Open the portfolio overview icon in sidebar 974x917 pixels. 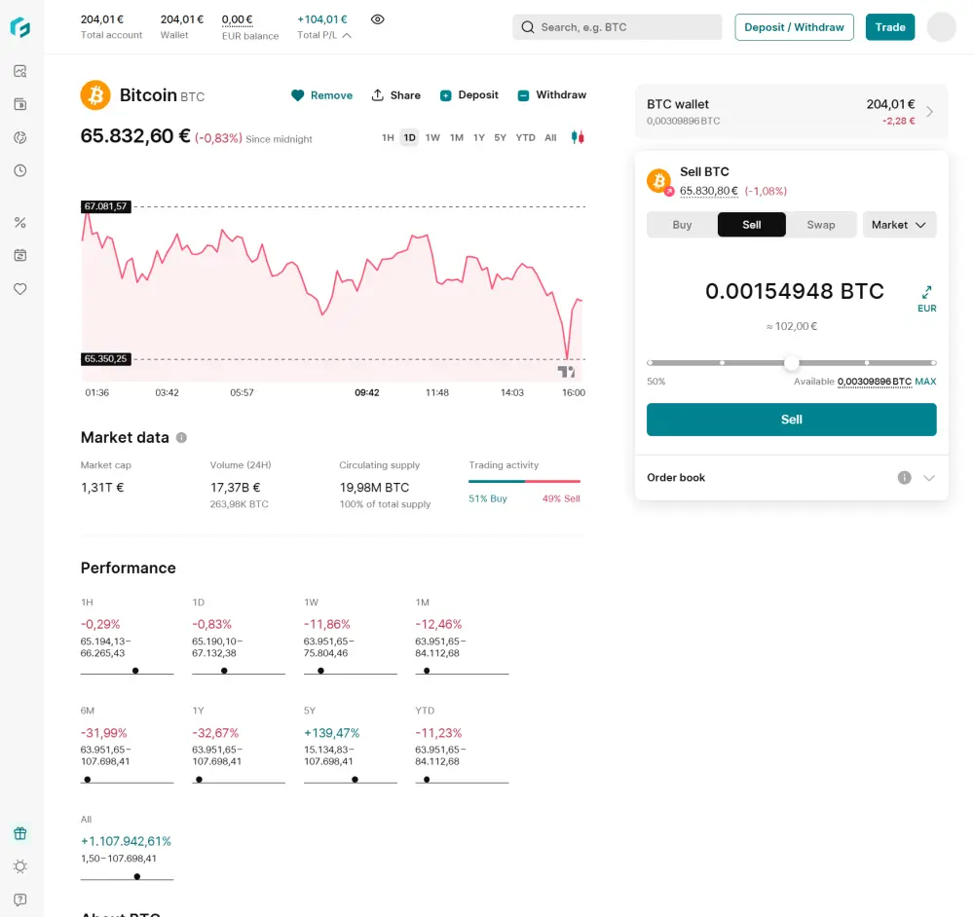coord(20,70)
